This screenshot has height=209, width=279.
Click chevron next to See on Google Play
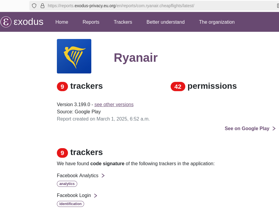274,128
